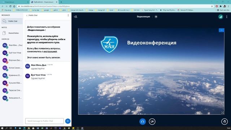The height and width of the screenshot is (130, 231).
Task: Open a new browser tab
Action: [x=61, y=2]
